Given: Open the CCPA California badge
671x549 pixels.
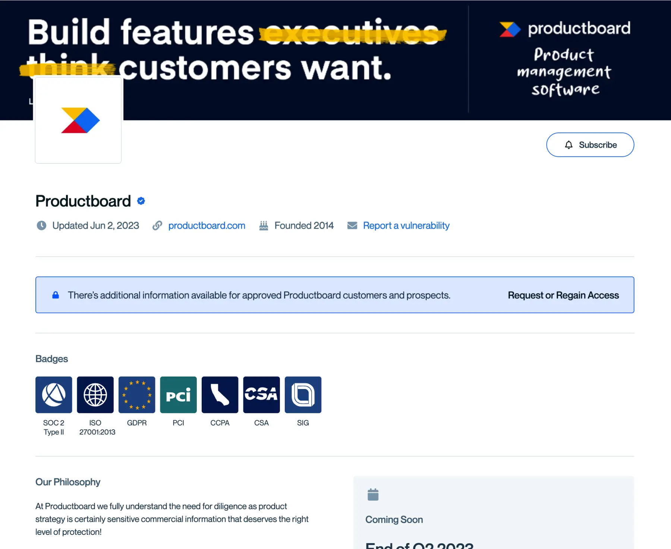Looking at the screenshot, I should coord(220,395).
